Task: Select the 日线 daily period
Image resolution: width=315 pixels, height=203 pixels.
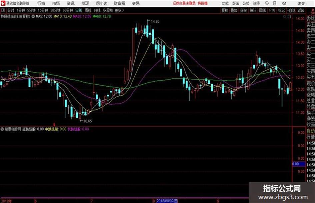Action: tap(79, 10)
